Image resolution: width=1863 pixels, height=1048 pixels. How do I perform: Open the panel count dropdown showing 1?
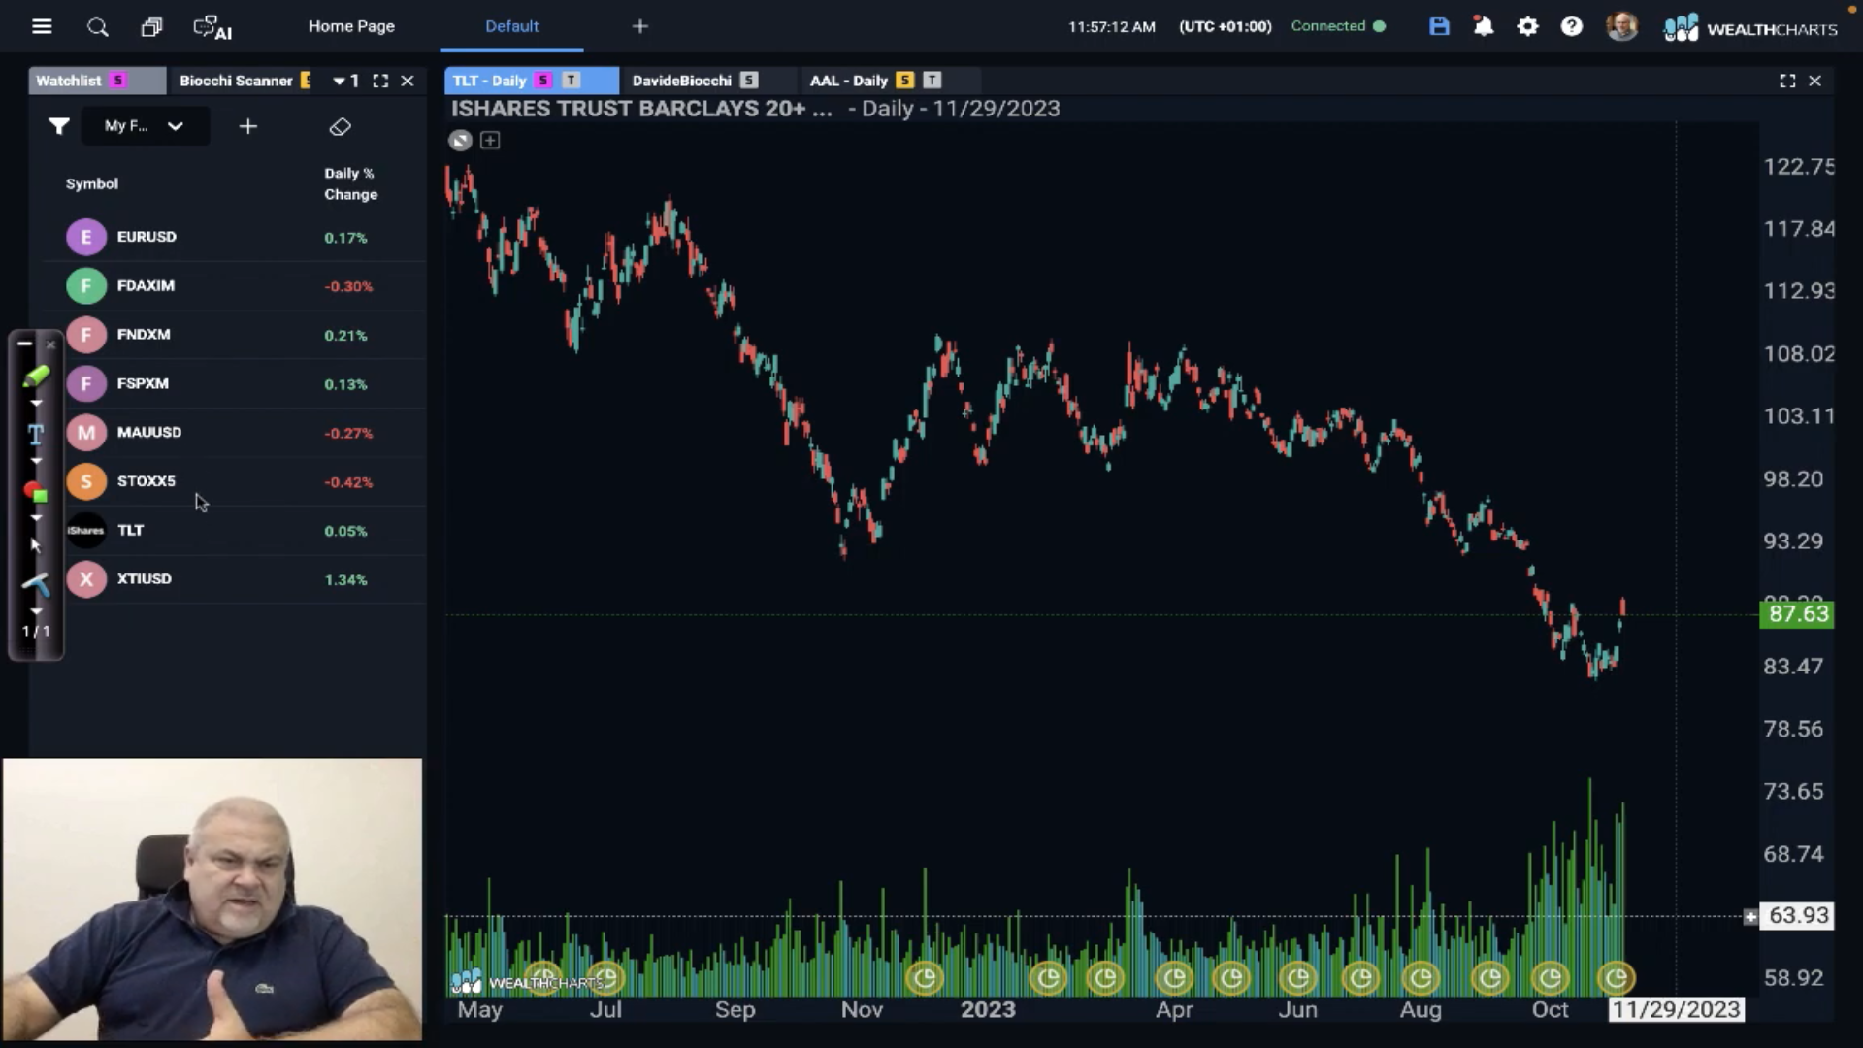tap(345, 81)
